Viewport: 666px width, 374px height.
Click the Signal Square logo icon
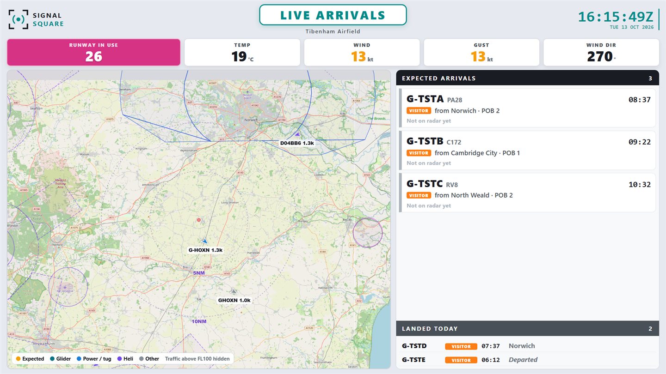pos(18,19)
